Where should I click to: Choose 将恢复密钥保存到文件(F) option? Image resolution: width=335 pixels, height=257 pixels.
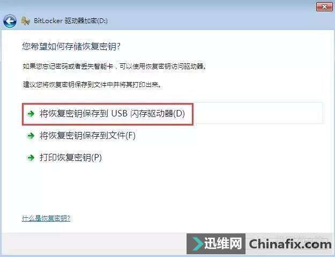[x=87, y=136]
